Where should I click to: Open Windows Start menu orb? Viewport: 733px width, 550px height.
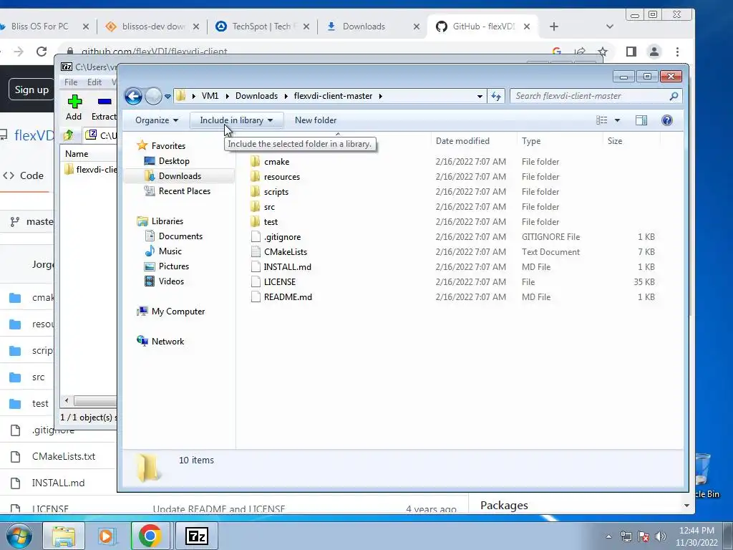click(x=19, y=536)
